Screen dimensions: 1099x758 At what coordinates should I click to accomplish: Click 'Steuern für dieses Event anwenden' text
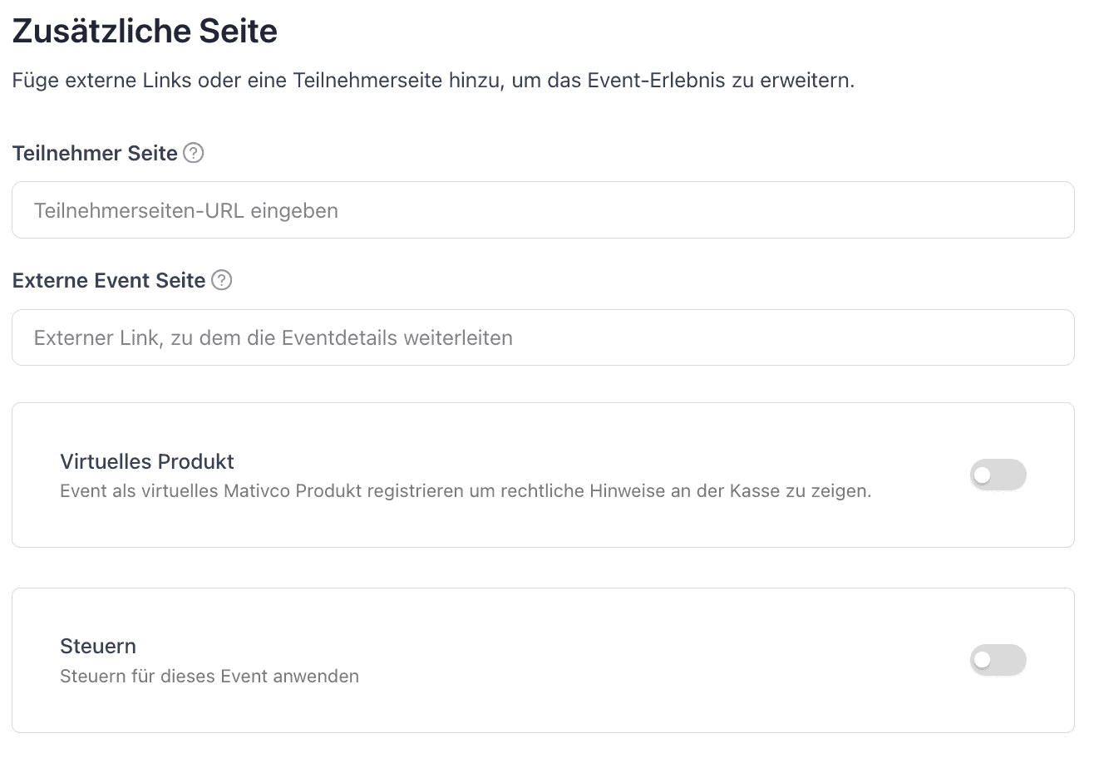209,677
